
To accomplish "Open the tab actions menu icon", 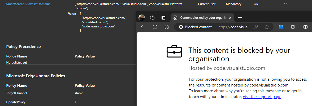I will pyautogui.click(x=163, y=18).
